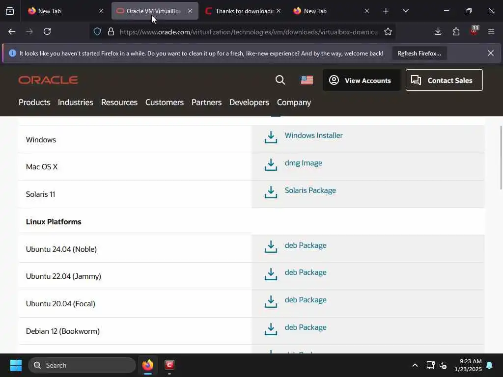Click download icon beside dmg Image
This screenshot has width=503, height=377.
271,164
